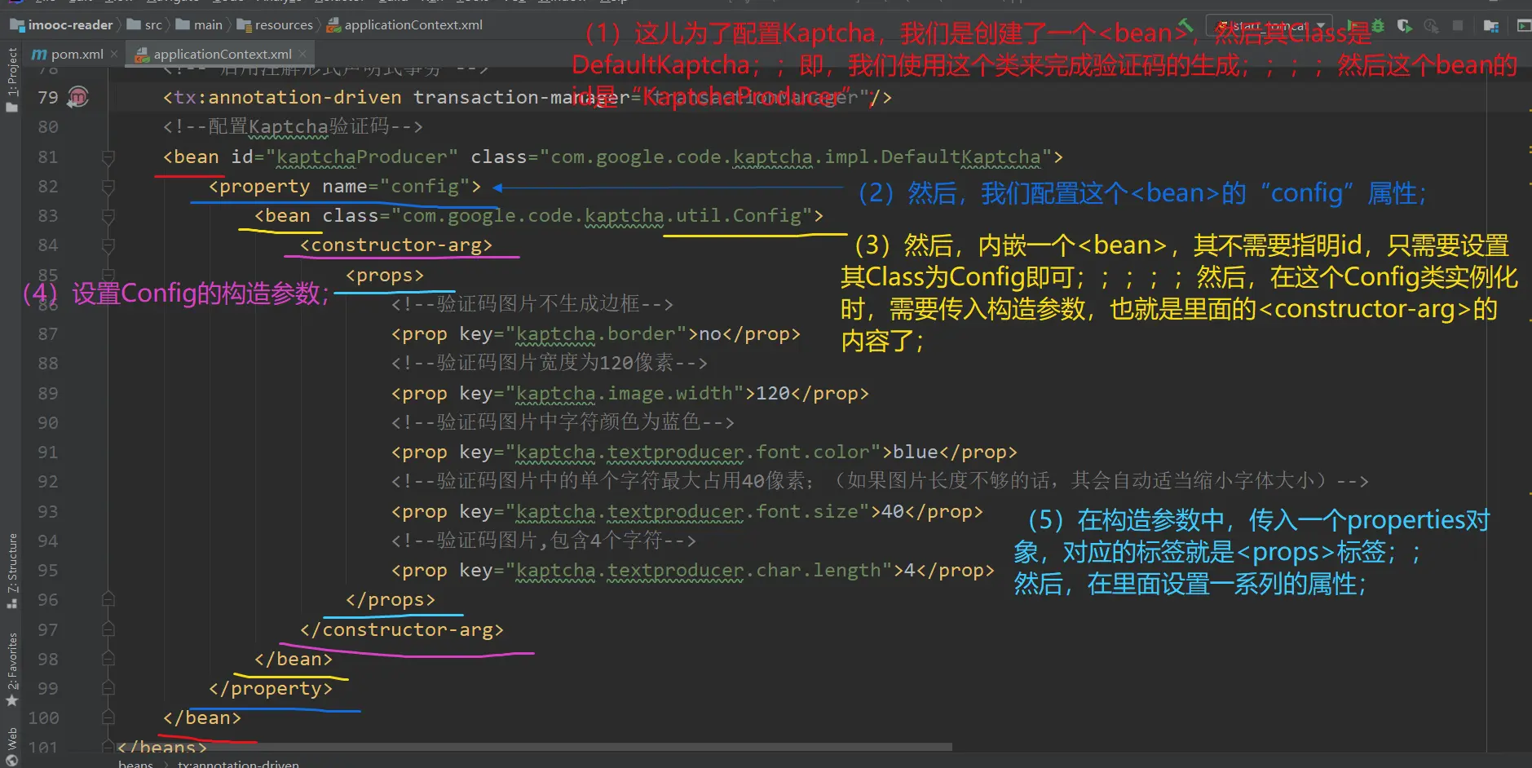
Task: Collapse the constructor-arg fold at line 84
Action: [x=108, y=245]
